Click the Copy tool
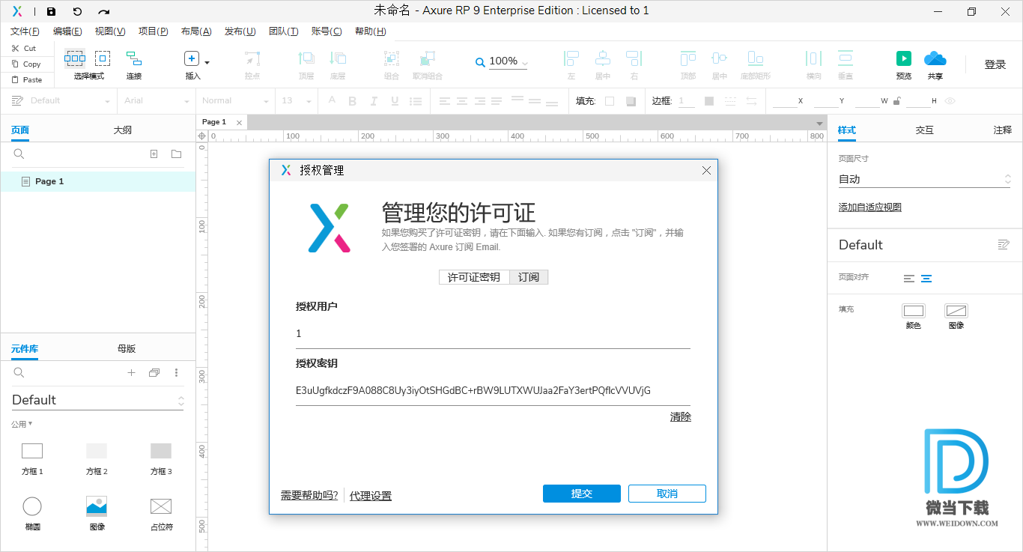 pyautogui.click(x=26, y=64)
